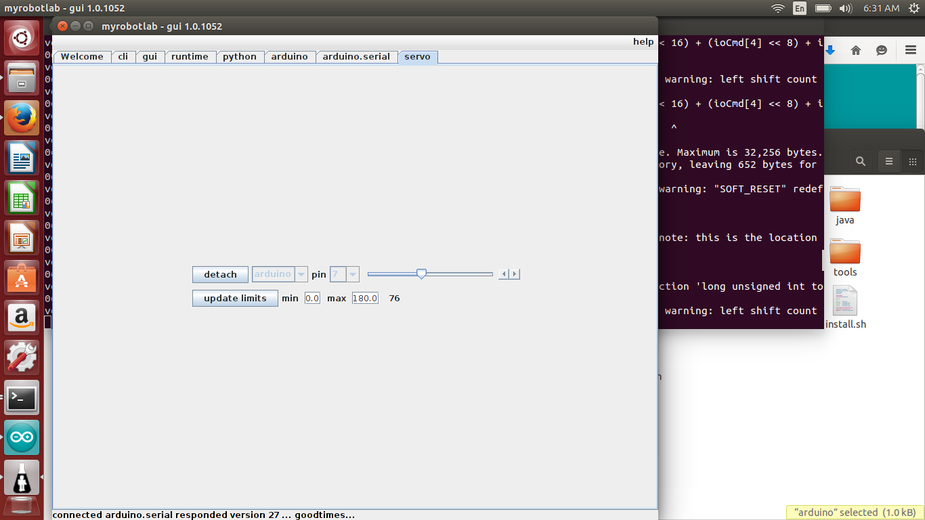This screenshot has height=520, width=925.
Task: Select the servo tab
Action: point(418,57)
